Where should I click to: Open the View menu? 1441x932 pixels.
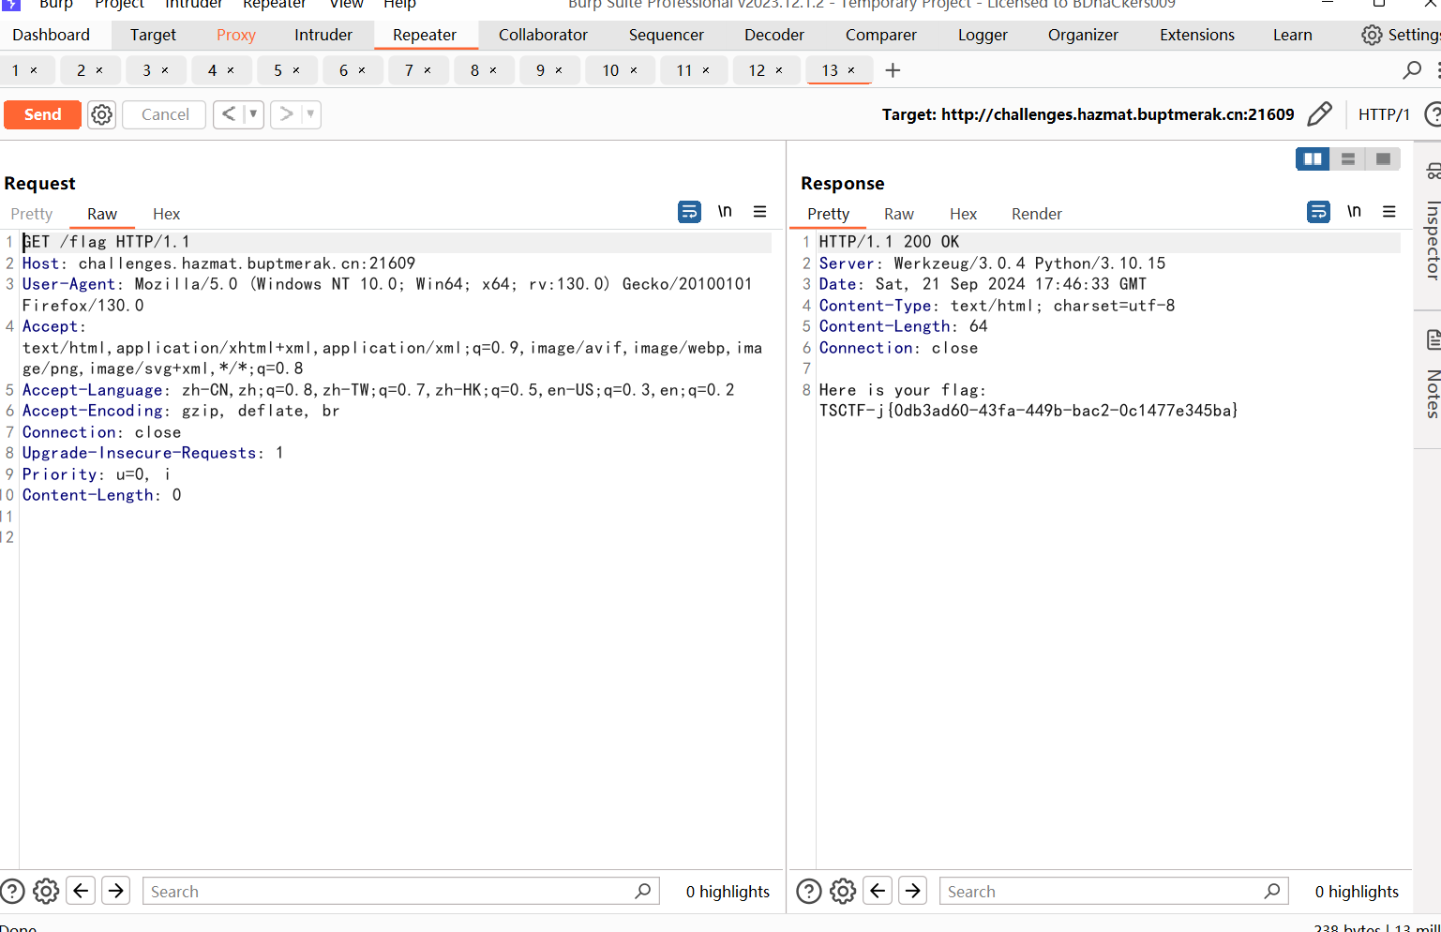(346, 5)
